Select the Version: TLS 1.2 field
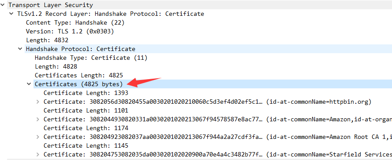 [x=70, y=31]
